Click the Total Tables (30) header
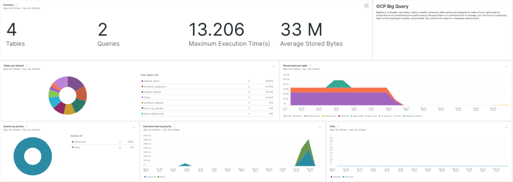The image size is (513, 182). [x=149, y=75]
